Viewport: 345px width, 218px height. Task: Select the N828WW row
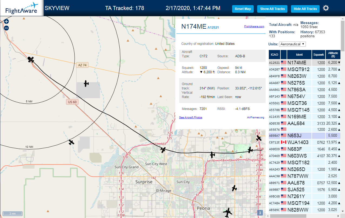click(x=304, y=210)
